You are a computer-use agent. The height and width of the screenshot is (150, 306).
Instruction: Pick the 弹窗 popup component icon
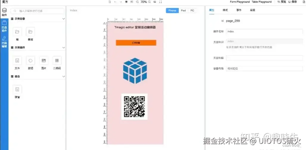tap(17, 89)
